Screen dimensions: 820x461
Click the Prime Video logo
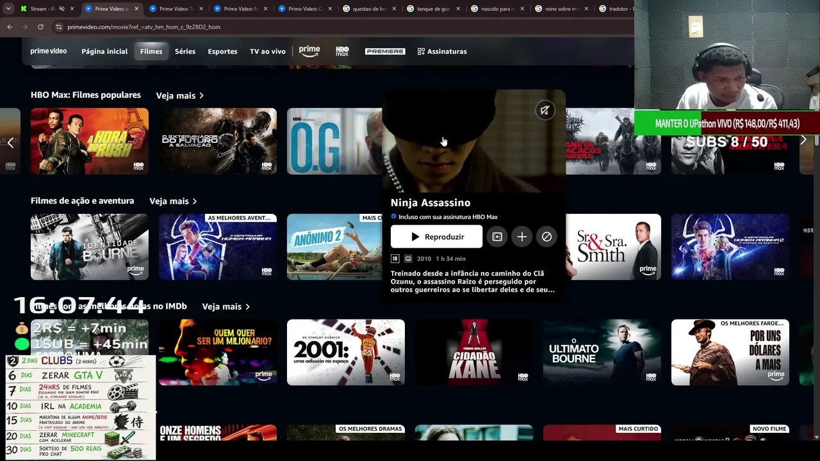(x=49, y=51)
